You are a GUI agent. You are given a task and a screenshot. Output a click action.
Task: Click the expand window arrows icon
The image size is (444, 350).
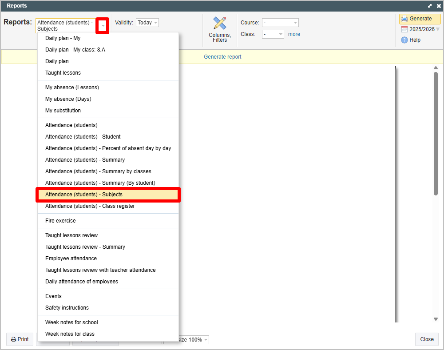430,6
